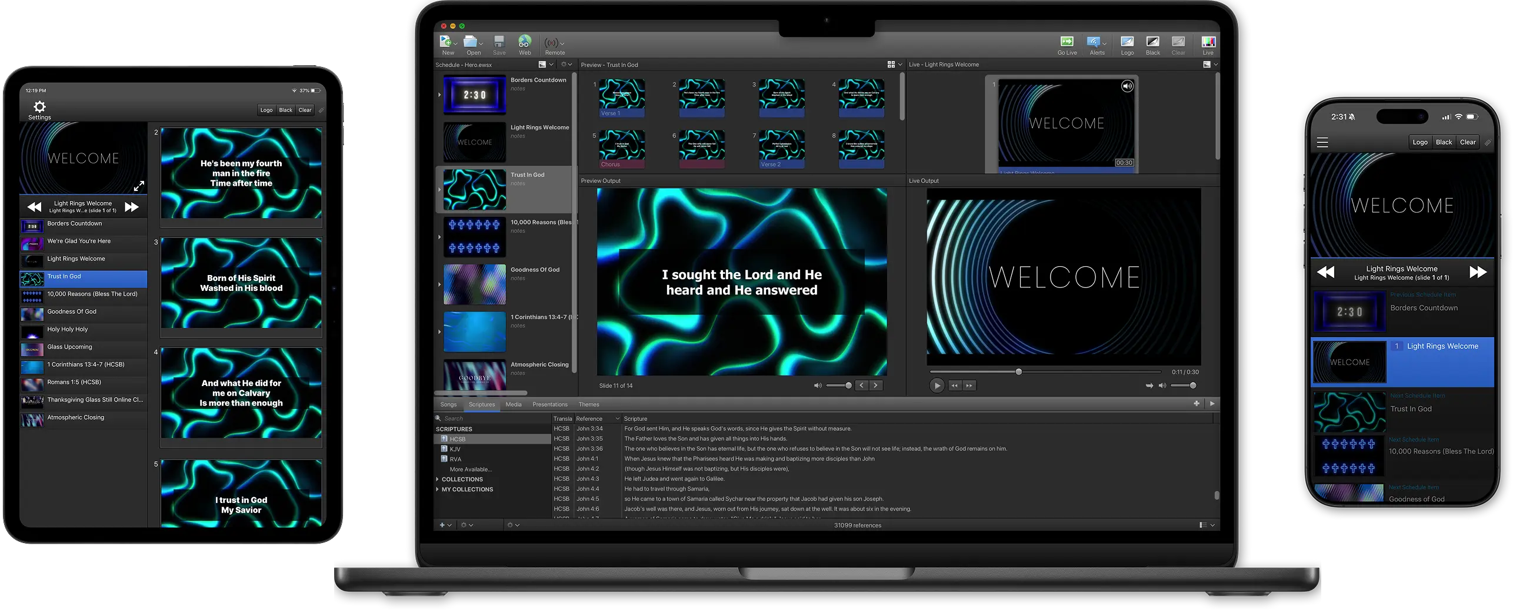Toggle the Logo button in laptop toolbar
This screenshot has height=610, width=1513.
(x=1127, y=42)
